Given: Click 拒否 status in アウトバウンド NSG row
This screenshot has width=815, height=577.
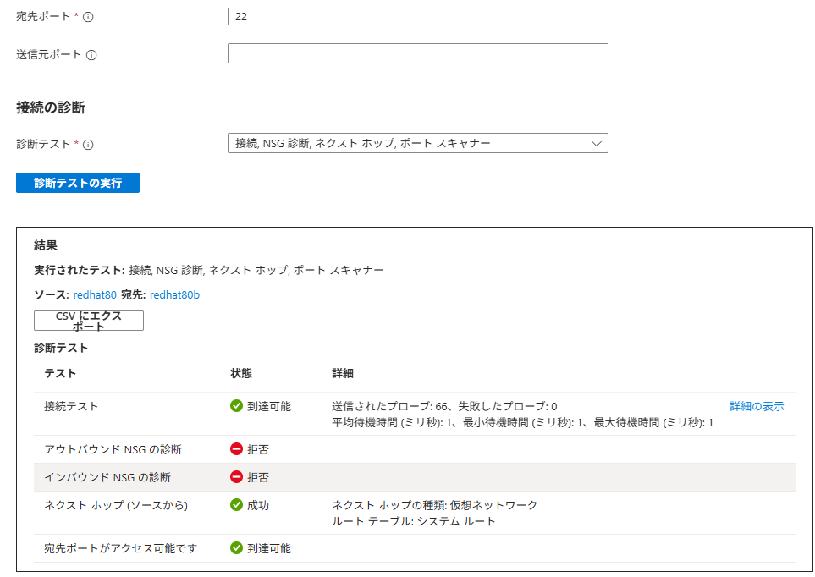Looking at the screenshot, I should 258,449.
